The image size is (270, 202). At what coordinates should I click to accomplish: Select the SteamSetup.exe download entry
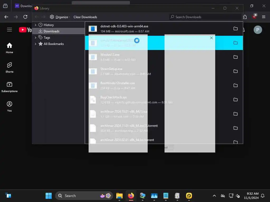(164, 71)
